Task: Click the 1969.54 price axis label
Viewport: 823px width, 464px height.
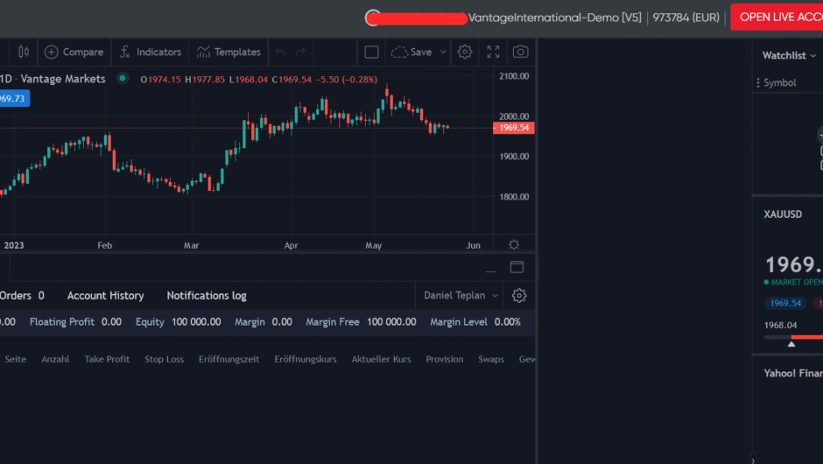Action: point(513,128)
